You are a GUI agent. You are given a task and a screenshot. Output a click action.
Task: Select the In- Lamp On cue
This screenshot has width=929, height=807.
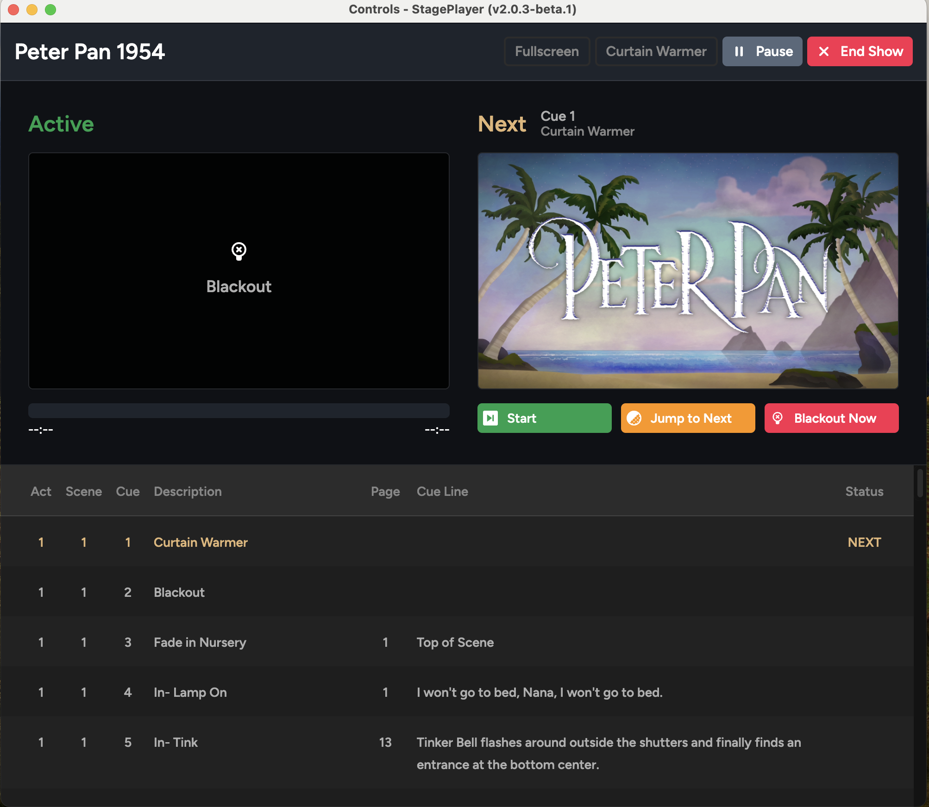(457, 692)
